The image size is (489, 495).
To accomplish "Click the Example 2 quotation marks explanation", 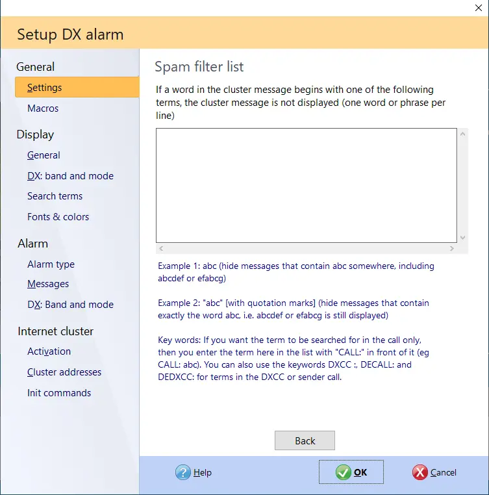I will click(x=294, y=309).
